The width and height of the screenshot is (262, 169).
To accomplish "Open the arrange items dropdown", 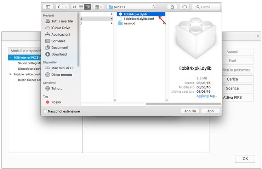I will pos(98,7).
